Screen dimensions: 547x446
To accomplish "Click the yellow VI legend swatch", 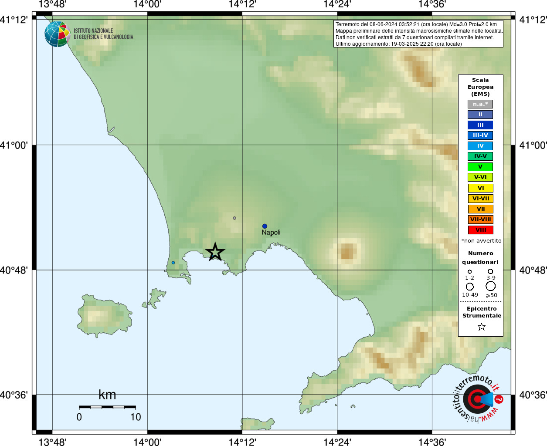I will tap(480, 188).
